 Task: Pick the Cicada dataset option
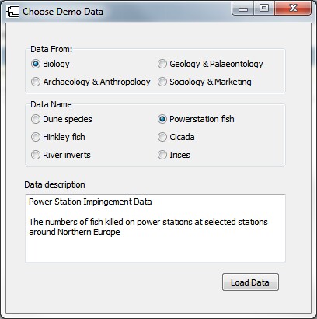pos(176,137)
